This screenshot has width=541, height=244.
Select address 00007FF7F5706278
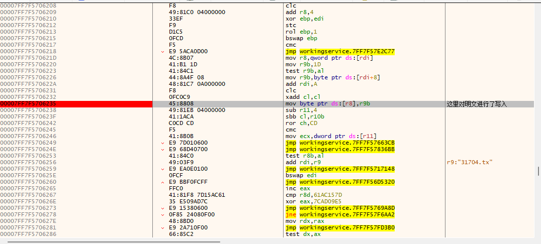click(x=28, y=215)
